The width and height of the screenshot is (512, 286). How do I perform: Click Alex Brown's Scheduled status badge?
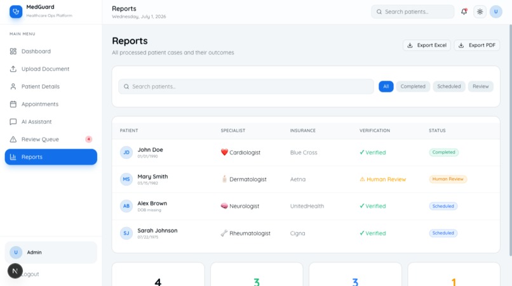[443, 207]
